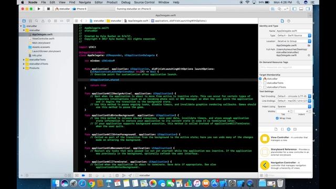Go forward with the jump bar forward arrow
This screenshot has width=336, height=189.
coord(86,21)
